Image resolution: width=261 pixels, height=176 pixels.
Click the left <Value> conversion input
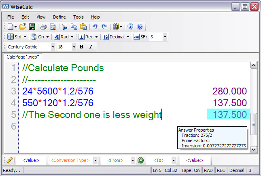pos(31,160)
